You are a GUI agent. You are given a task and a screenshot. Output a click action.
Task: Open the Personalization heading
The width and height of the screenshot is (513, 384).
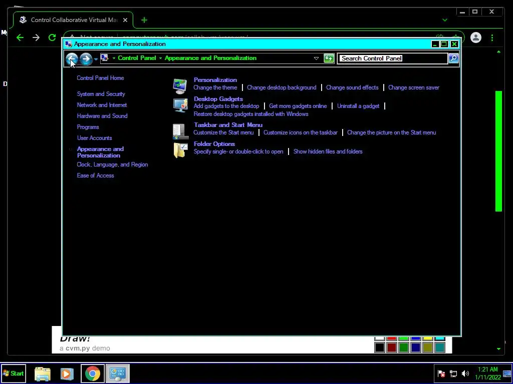pos(215,79)
